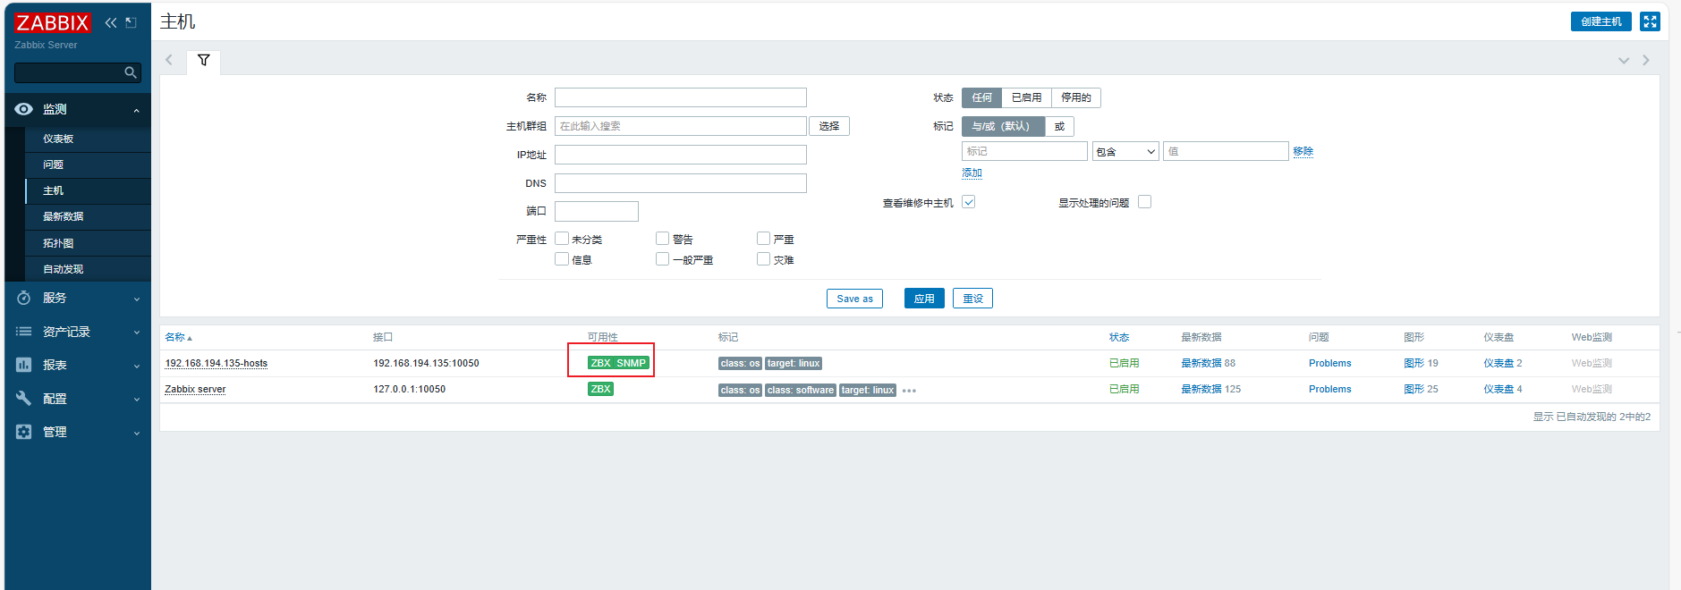Open the 包含 tag operator dropdown
The image size is (1681, 590).
[1125, 151]
